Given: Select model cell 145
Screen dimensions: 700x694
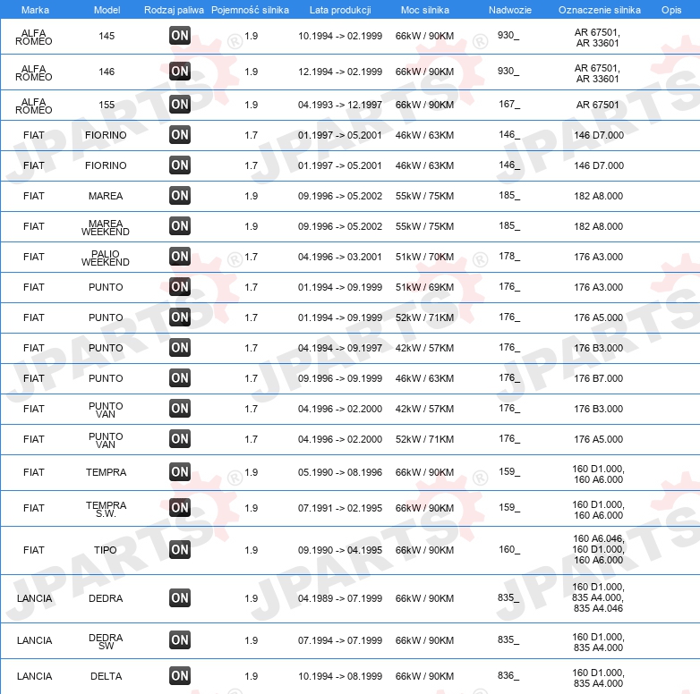Looking at the screenshot, I should (x=107, y=36).
